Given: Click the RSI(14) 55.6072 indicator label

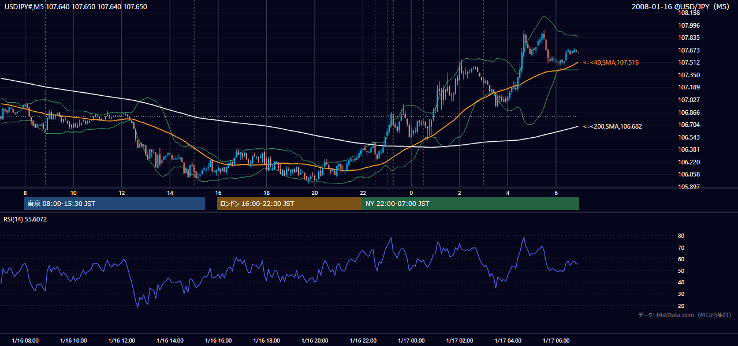Looking at the screenshot, I should pos(25,219).
